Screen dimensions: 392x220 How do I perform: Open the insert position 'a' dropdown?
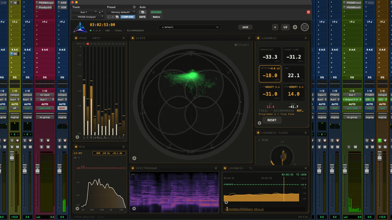click(x=101, y=12)
